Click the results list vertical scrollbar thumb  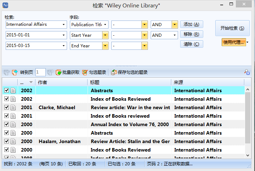tap(248, 118)
